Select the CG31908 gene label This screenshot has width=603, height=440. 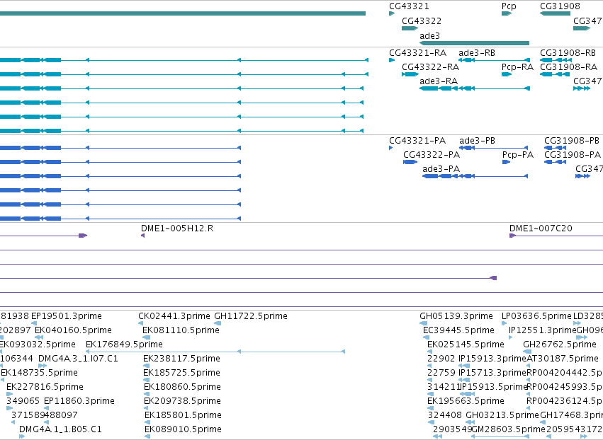click(560, 6)
